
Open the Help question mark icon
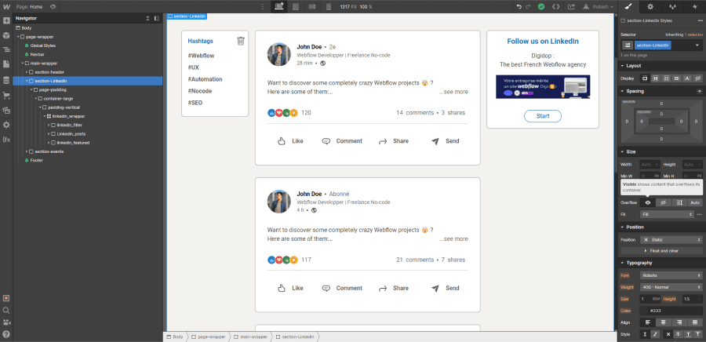click(6, 334)
